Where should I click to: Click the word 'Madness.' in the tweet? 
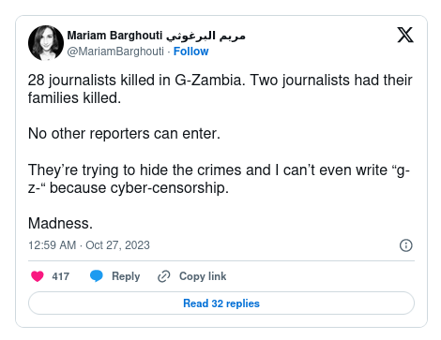pyautogui.click(x=60, y=224)
